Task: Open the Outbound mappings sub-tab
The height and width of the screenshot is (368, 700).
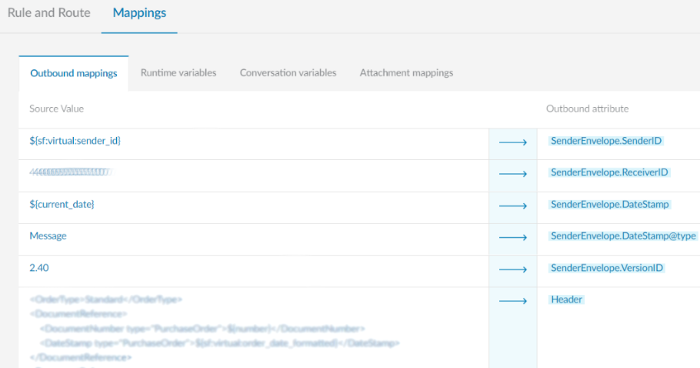Action: [74, 73]
